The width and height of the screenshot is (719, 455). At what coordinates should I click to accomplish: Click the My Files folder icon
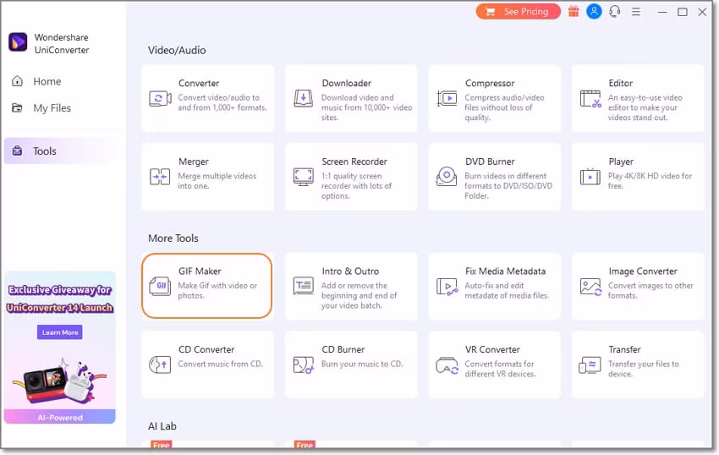coord(17,107)
